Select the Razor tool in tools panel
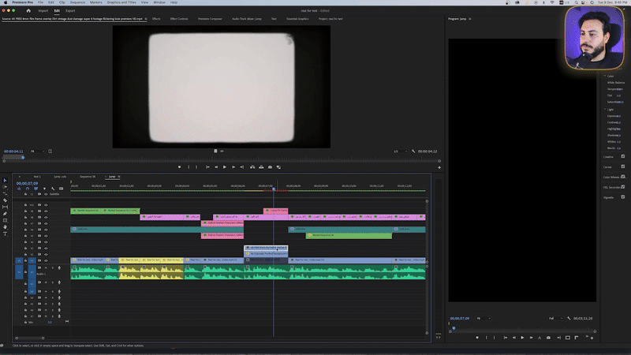Screen dimensions: 631x355 (x=5, y=200)
